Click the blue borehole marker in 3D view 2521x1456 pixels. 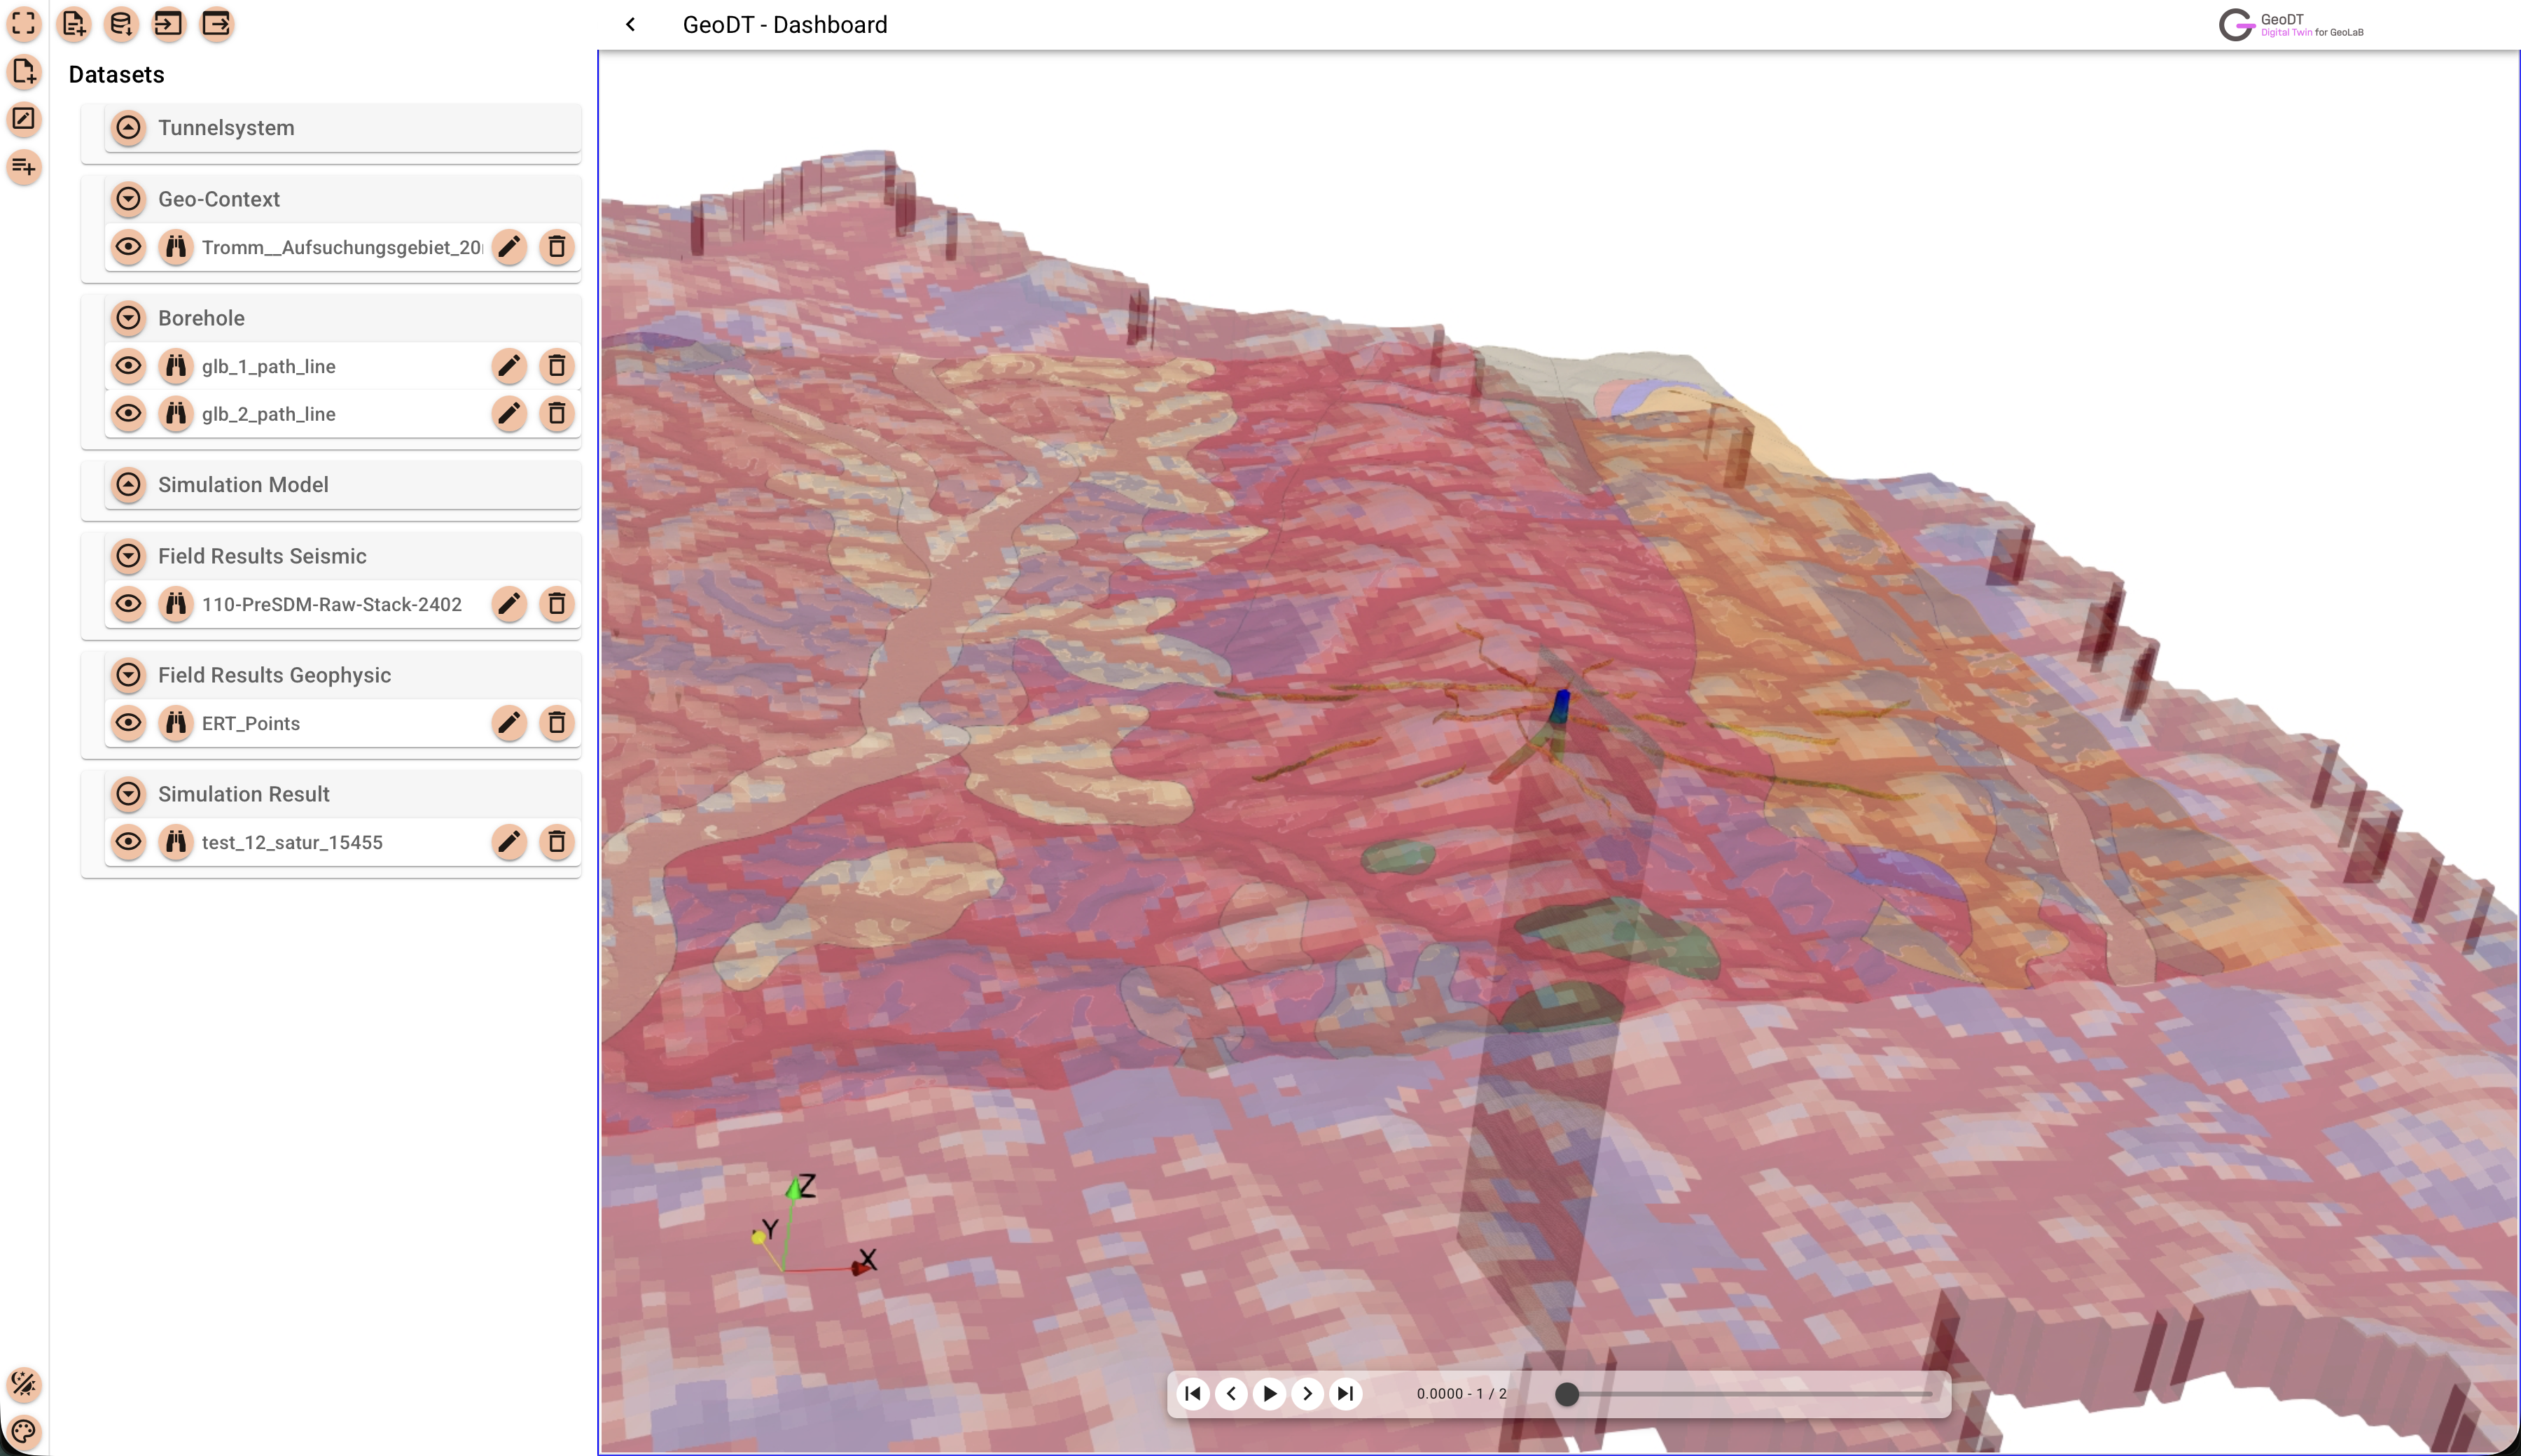(x=1561, y=707)
